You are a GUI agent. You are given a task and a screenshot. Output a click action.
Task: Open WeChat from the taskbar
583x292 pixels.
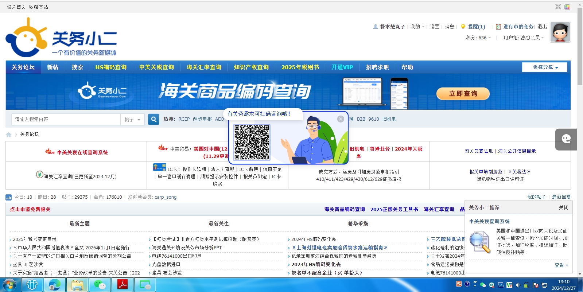(100, 285)
